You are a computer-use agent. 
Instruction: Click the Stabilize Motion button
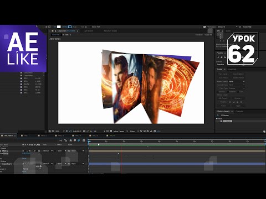click(x=238, y=77)
